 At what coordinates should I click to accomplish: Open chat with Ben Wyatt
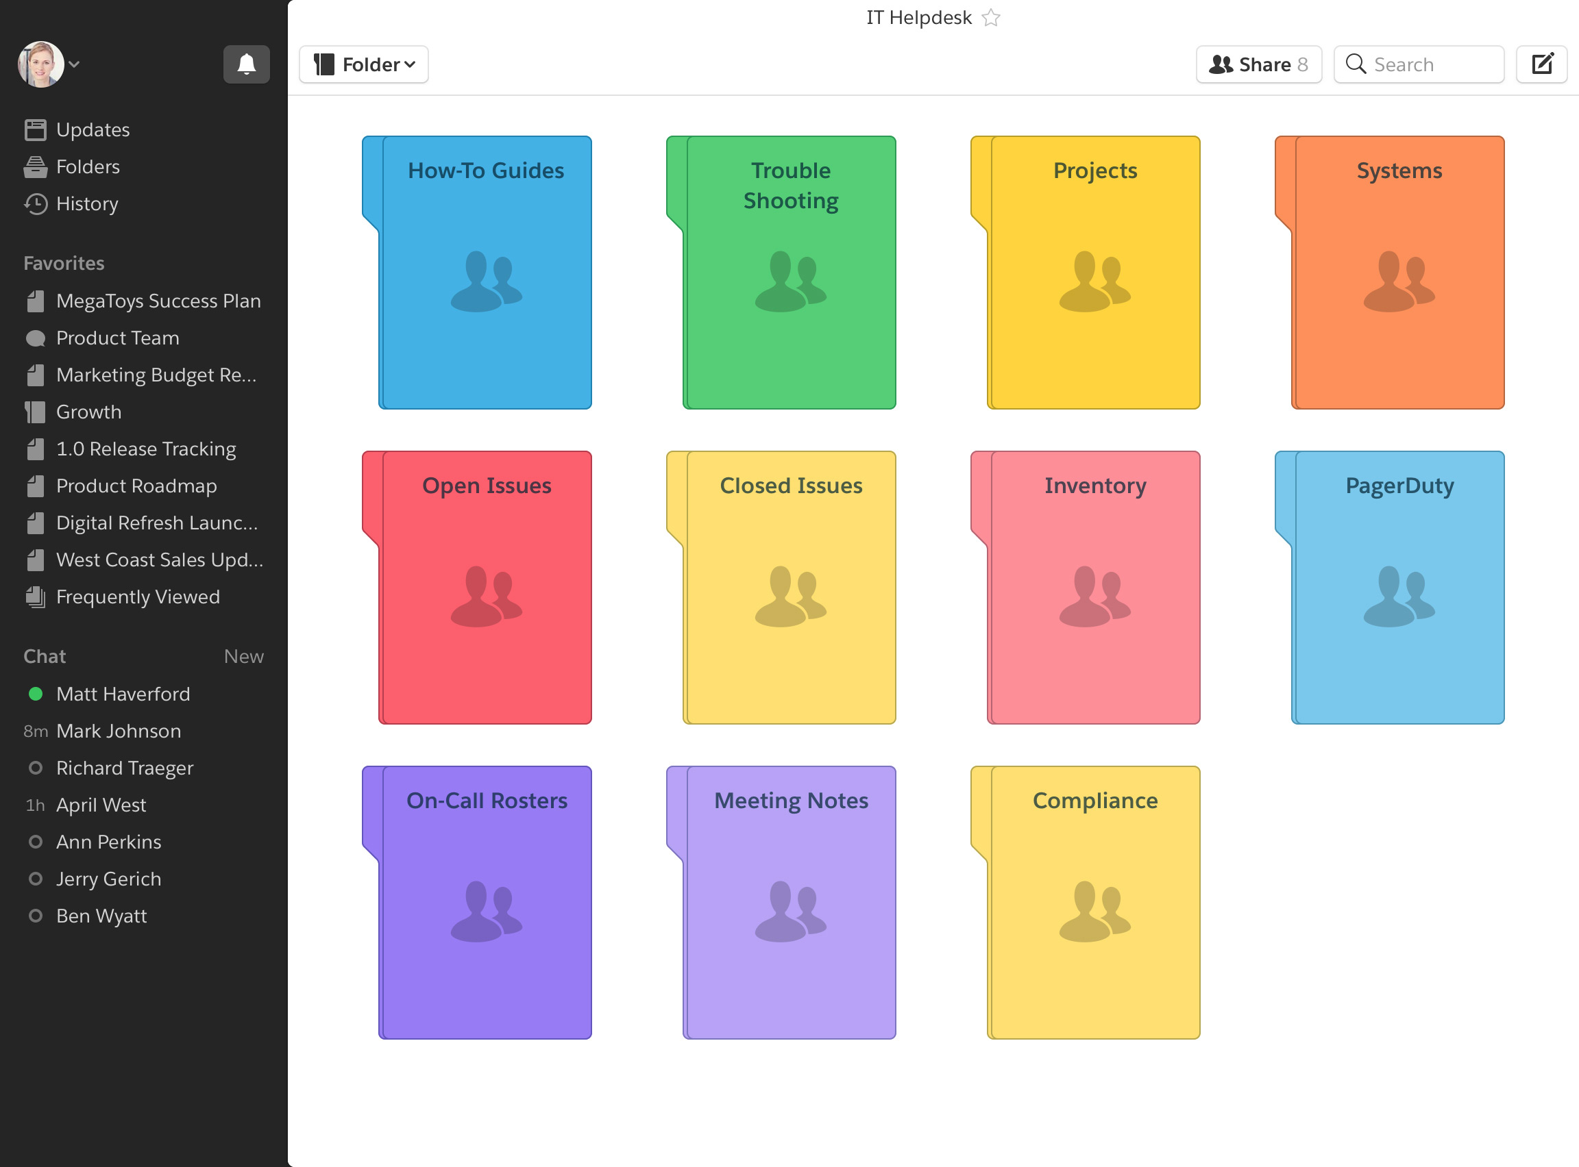(101, 916)
